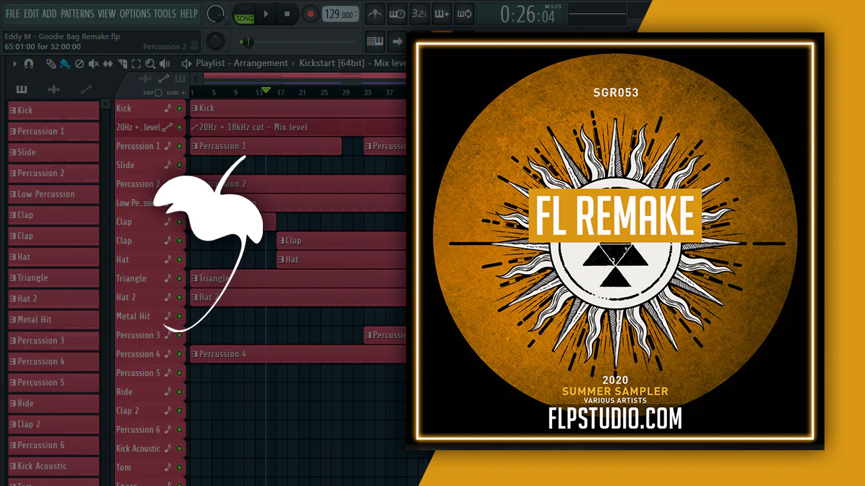Image resolution: width=865 pixels, height=486 pixels.
Task: Click the green song position slider handle
Action: 248,42
